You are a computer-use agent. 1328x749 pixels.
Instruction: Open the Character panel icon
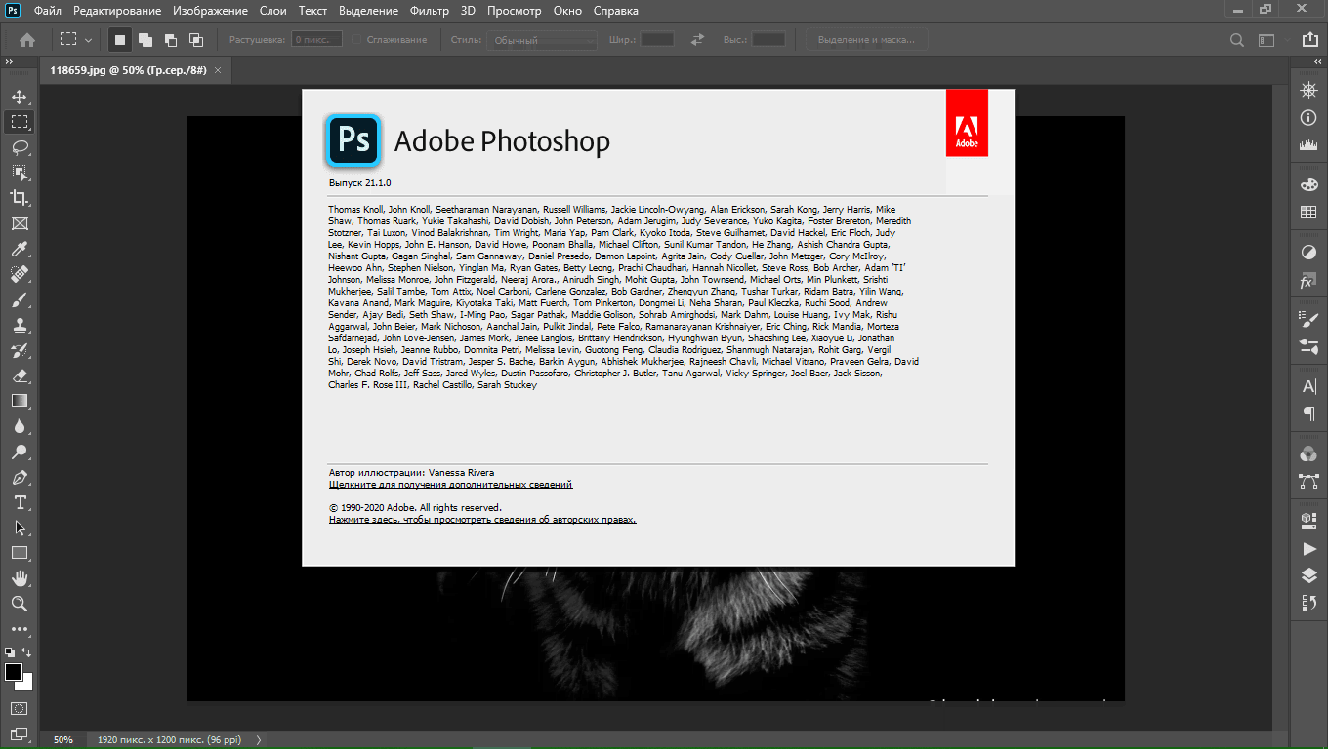(1309, 386)
